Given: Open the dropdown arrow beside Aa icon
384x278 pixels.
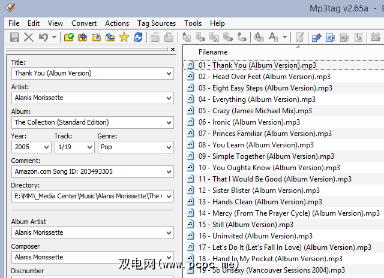Looking at the screenshot, I should [284, 37].
